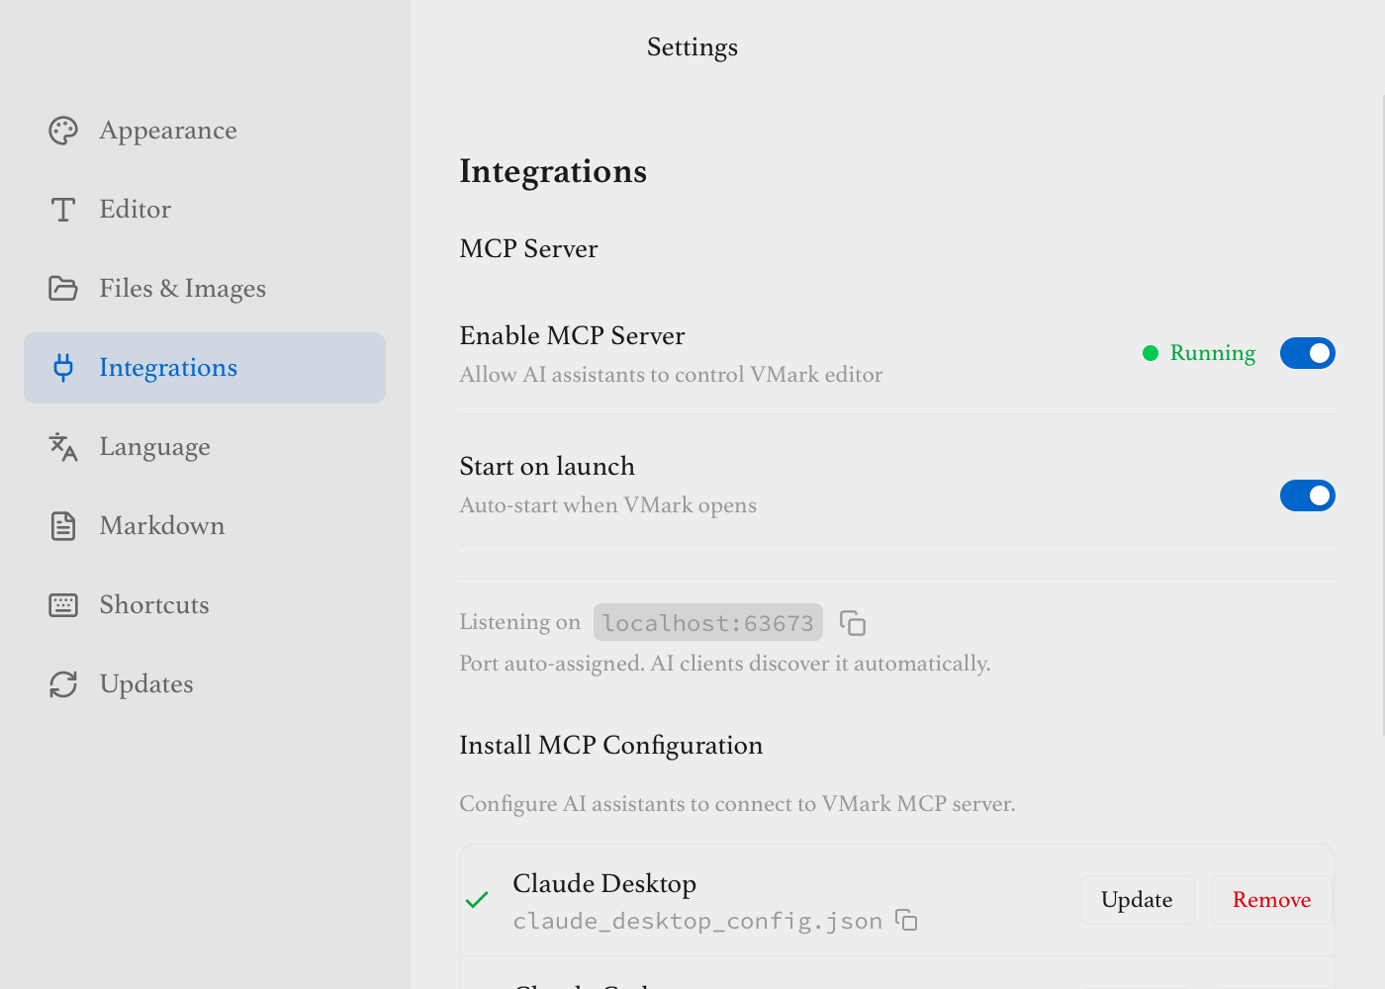Open the Appearance settings section
Screen dimensions: 1385x989
pos(167,130)
